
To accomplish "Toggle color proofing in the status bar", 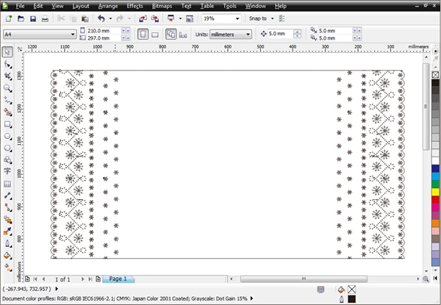I will pos(320,290).
